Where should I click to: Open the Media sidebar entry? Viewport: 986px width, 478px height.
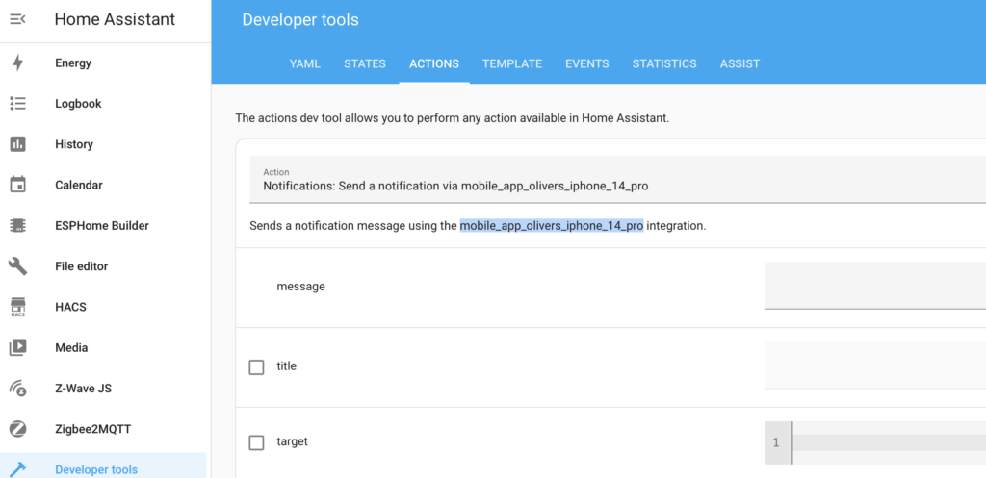click(103, 347)
